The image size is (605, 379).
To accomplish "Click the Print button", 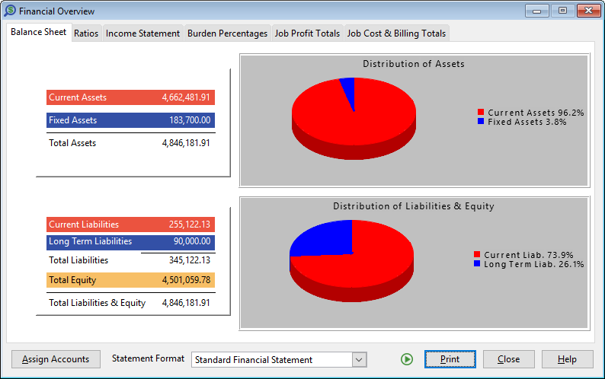I will pos(450,359).
